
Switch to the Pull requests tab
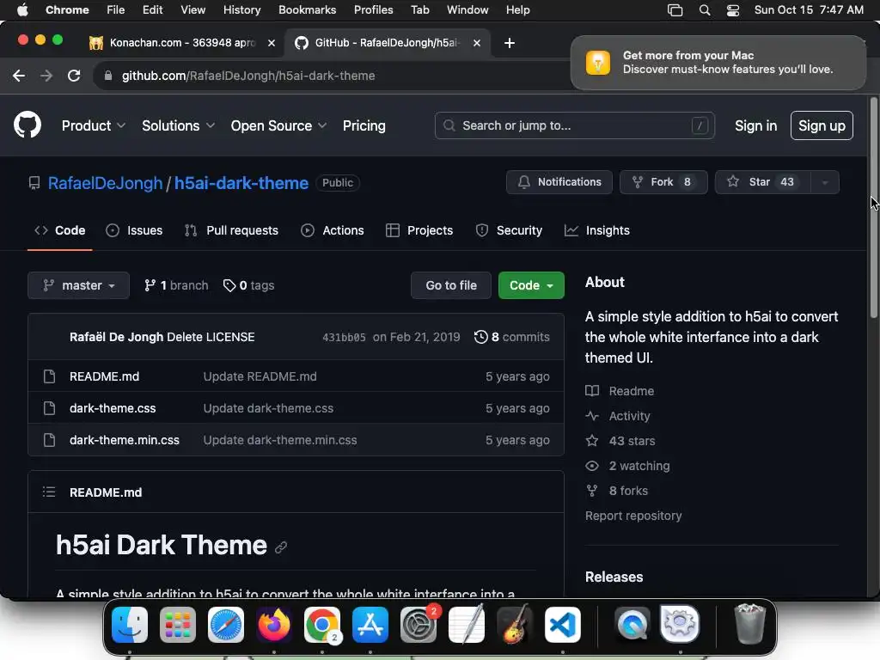click(x=231, y=230)
